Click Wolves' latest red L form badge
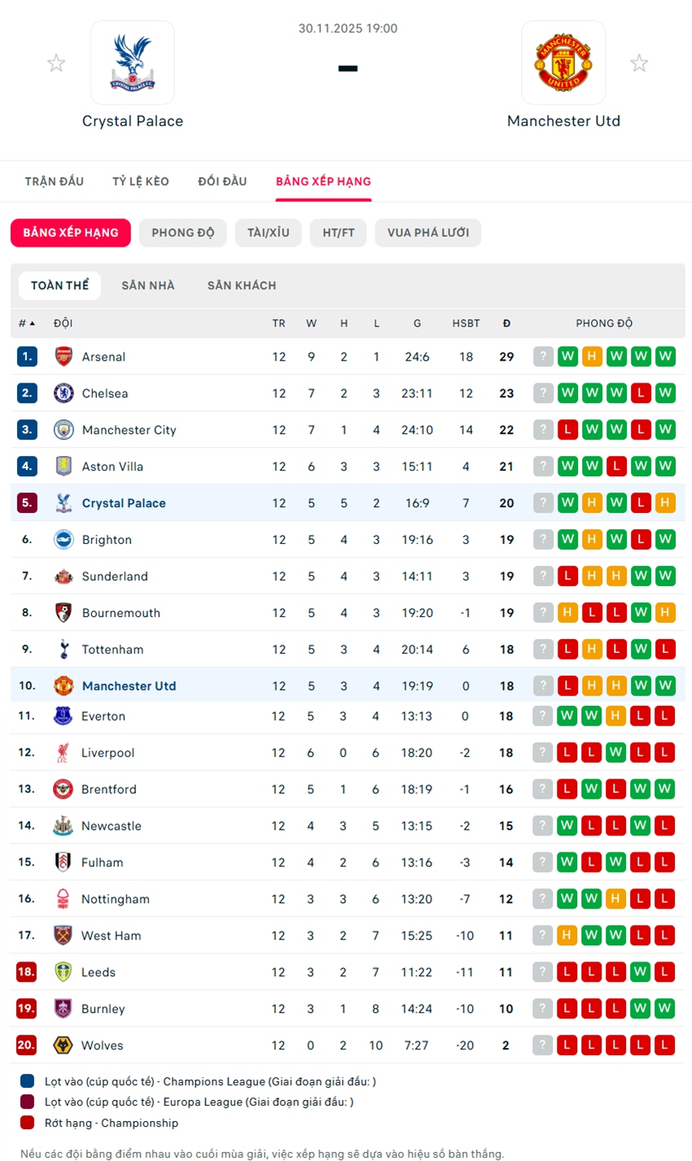Screen dimensions: 692x1161 (x=665, y=1045)
